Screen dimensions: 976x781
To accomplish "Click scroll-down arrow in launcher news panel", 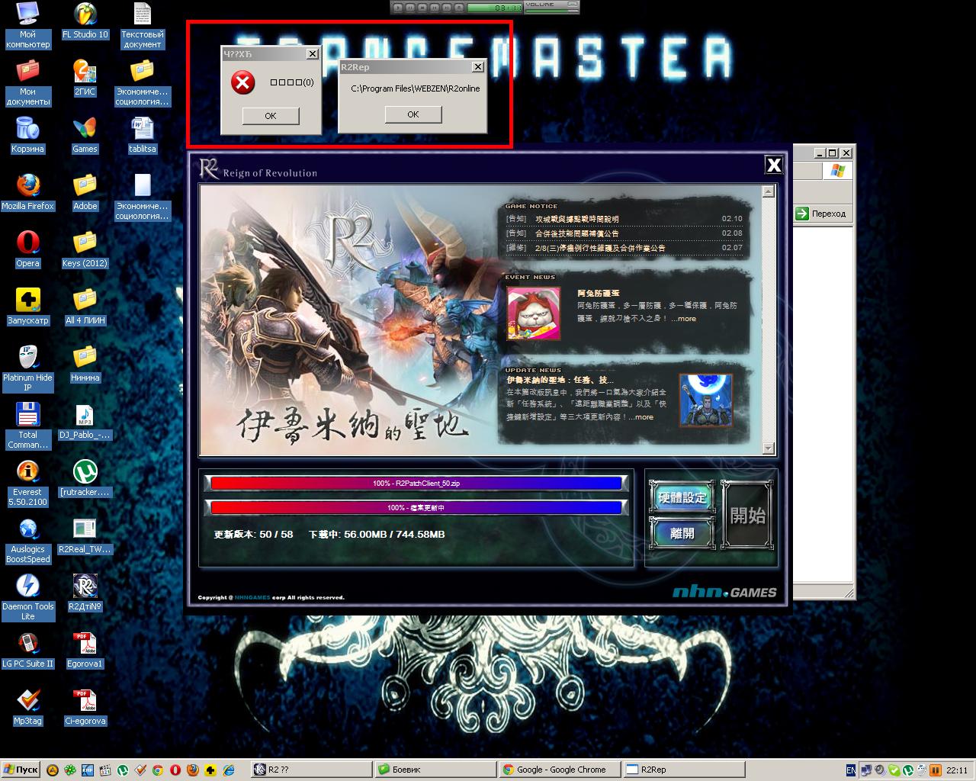I will coord(769,448).
